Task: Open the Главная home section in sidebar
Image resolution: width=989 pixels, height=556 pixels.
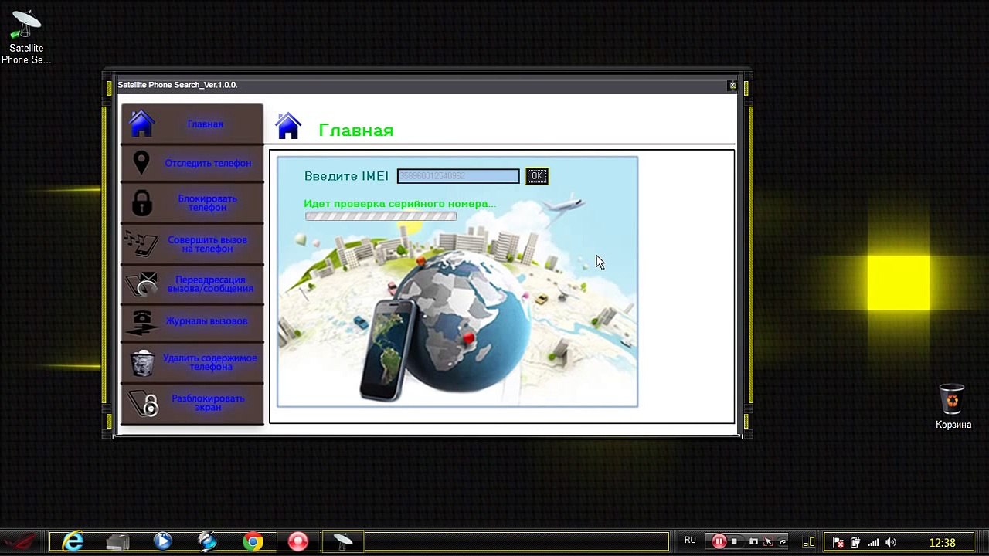Action: click(x=192, y=124)
